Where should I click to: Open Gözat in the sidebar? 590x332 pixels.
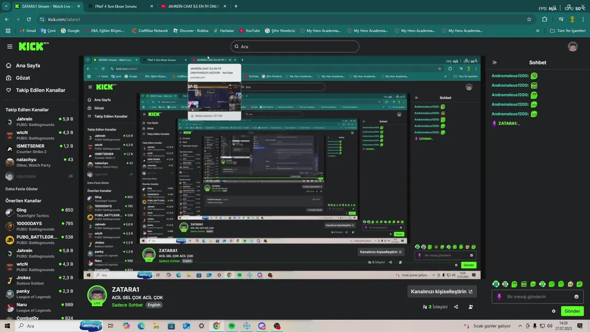(18, 78)
